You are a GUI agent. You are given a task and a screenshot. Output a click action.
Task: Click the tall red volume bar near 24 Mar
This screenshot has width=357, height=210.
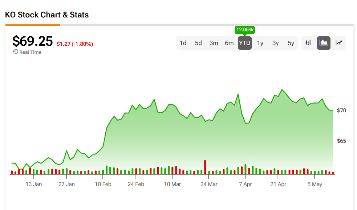(205, 167)
